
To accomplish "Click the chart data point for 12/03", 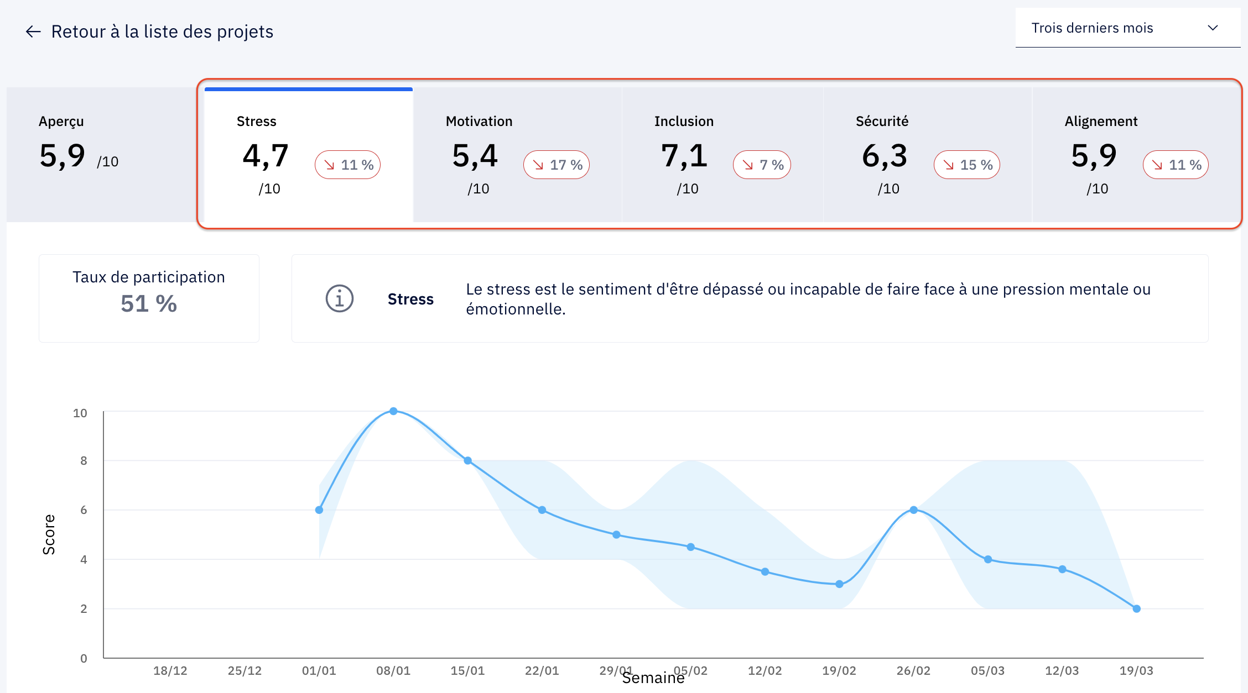I will [x=1062, y=569].
